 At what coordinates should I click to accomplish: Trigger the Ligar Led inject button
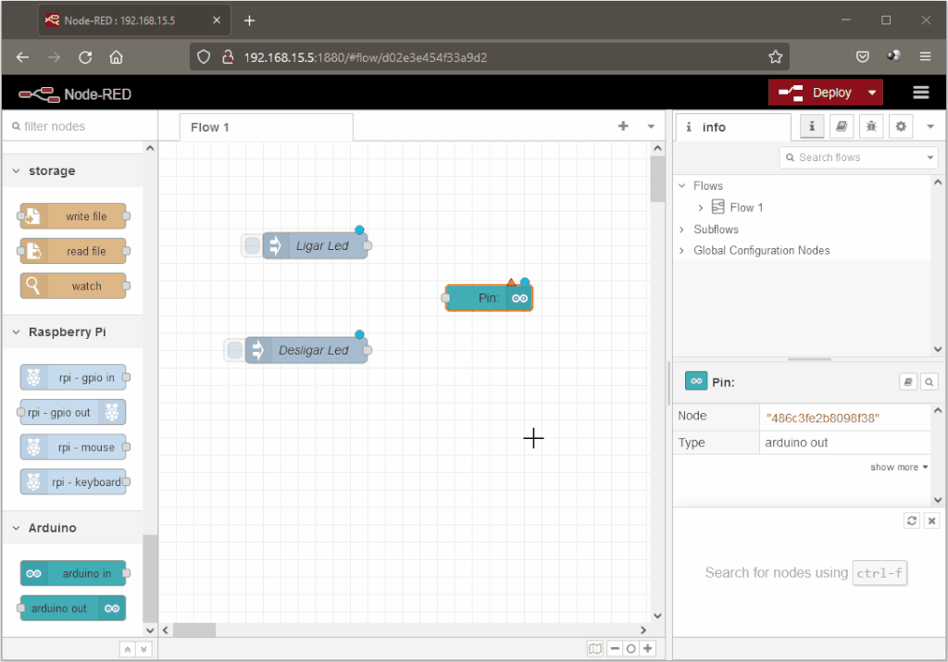click(x=252, y=245)
